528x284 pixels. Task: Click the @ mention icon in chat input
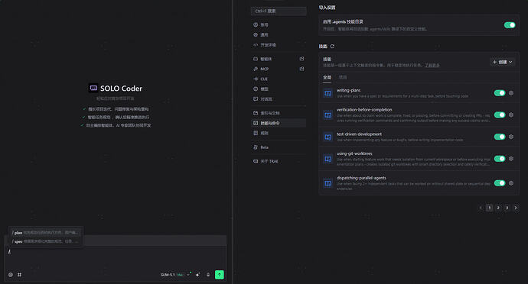[11, 275]
